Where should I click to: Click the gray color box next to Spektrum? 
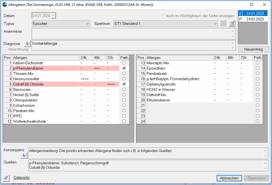click(223, 24)
